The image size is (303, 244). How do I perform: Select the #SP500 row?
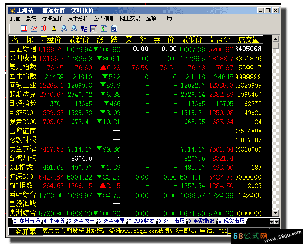coord(136,112)
